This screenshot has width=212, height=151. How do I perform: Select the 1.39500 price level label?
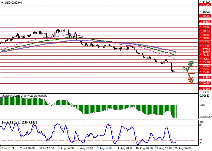pyautogui.click(x=205, y=22)
